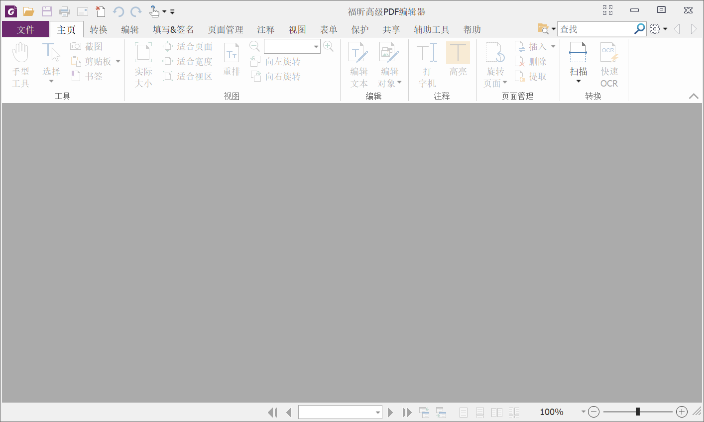Click inside the 查找 search field
The image size is (704, 422).
coord(592,28)
